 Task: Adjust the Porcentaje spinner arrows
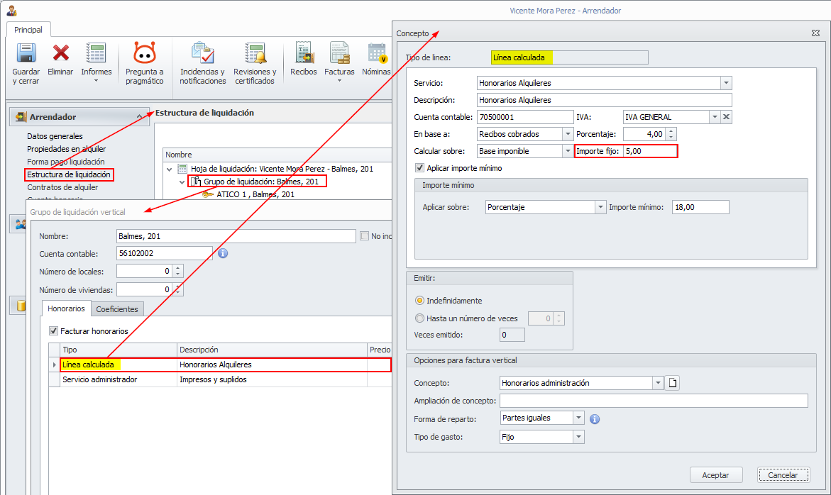coord(671,134)
